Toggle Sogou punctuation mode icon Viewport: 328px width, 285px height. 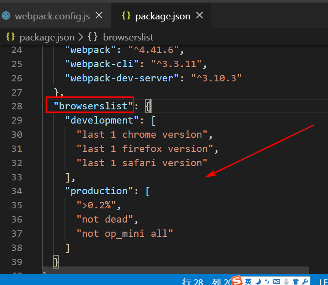[x=267, y=282]
